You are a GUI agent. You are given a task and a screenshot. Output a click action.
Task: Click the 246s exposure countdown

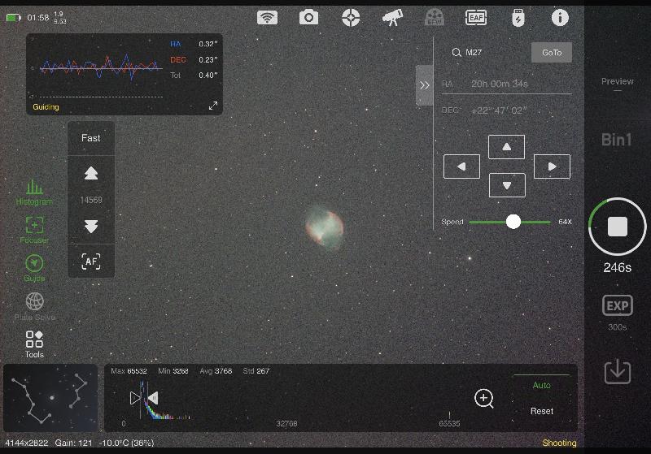(618, 267)
